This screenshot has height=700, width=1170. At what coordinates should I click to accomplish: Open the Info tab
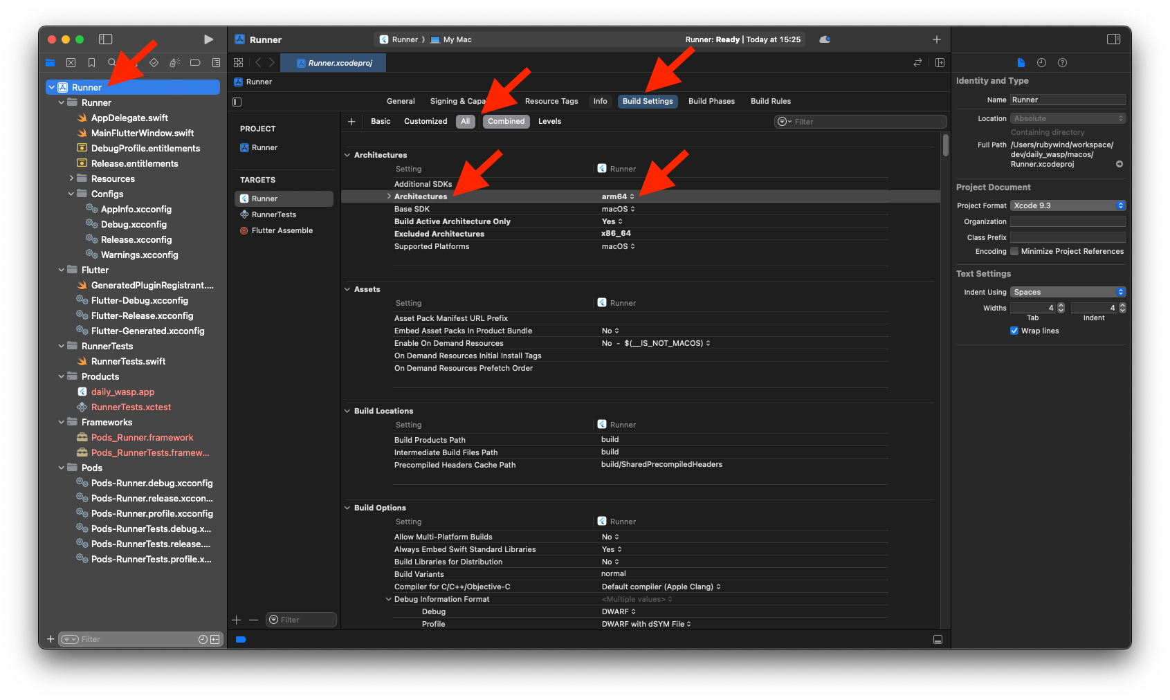point(600,101)
